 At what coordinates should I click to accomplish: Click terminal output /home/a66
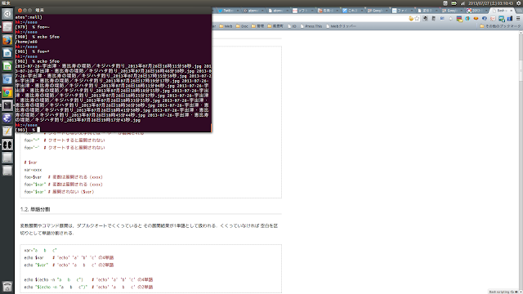26,42
